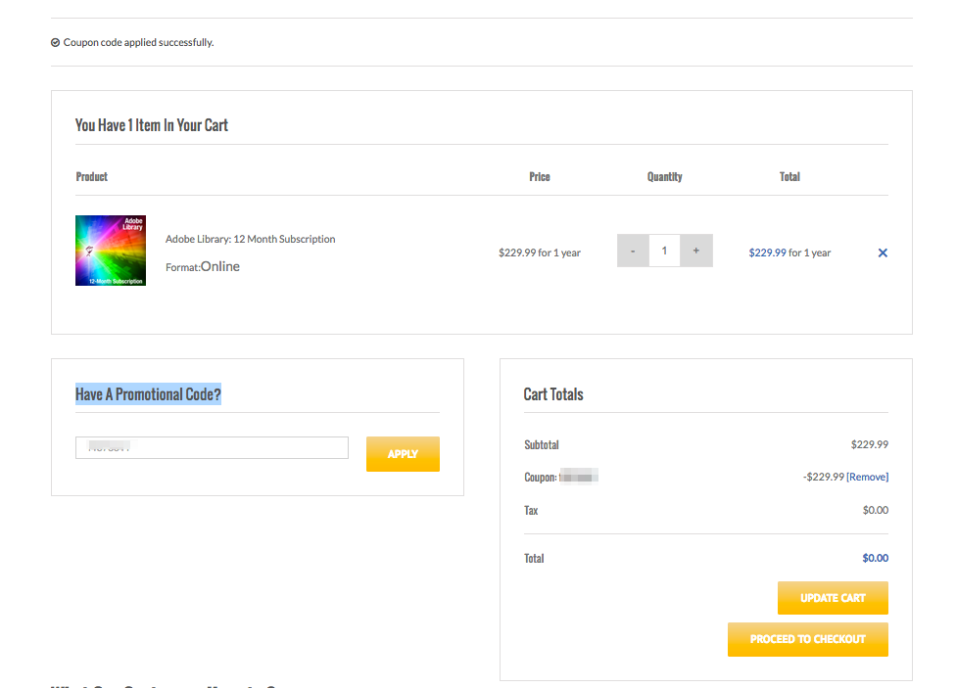Click the promotional code input field
This screenshot has height=688, width=956.
(x=213, y=448)
